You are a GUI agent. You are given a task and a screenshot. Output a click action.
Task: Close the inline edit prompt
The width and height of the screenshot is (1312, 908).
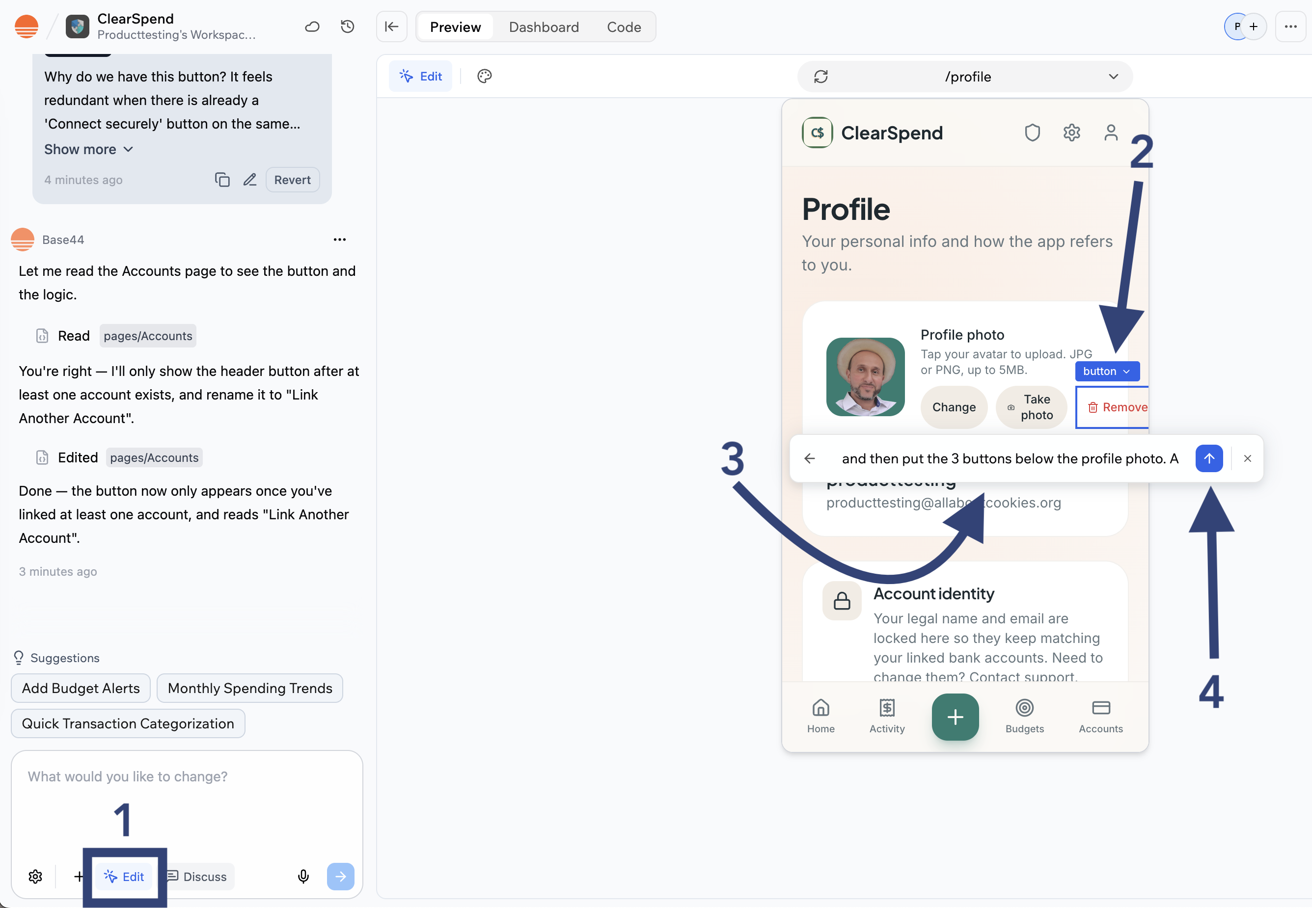pyautogui.click(x=1248, y=458)
